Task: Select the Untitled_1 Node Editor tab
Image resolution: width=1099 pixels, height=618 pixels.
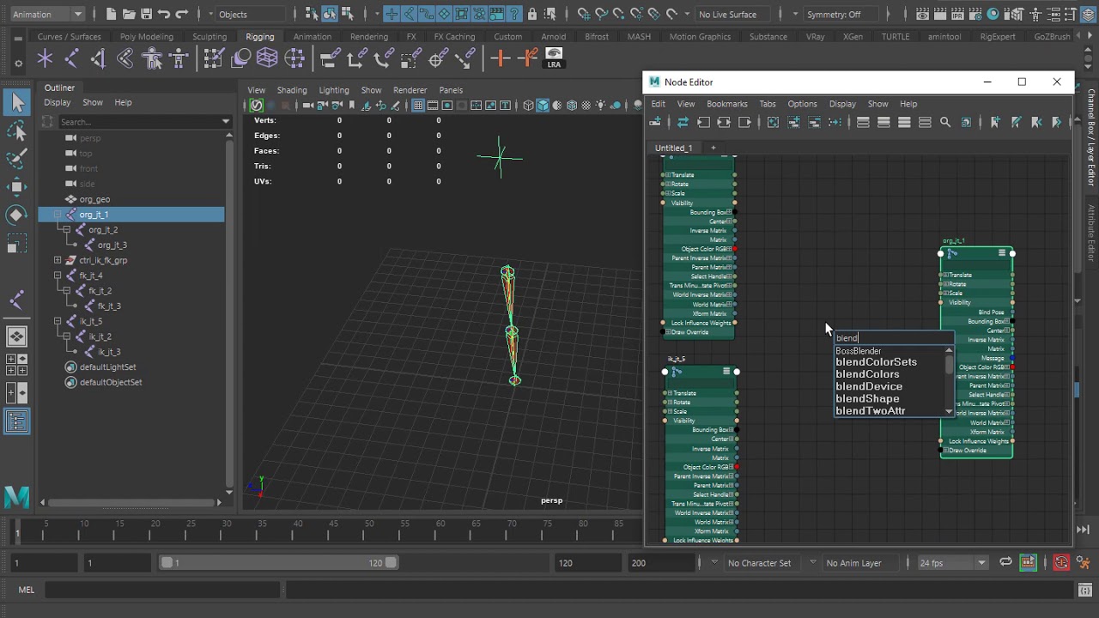Action: 673,148
